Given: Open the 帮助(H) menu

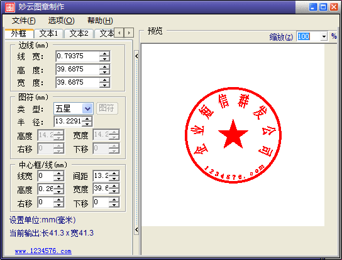Looking at the screenshot, I should click(x=100, y=21).
